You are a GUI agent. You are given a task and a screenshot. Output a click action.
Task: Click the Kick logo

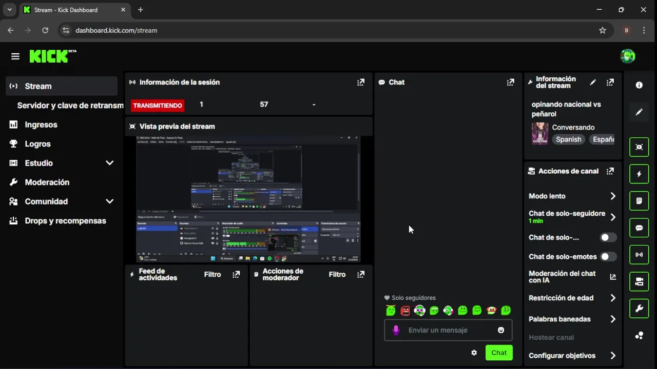(52, 56)
